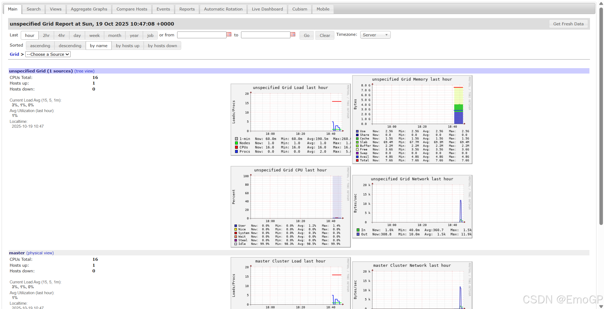
Task: Open the Grid Network last hour graph
Action: click(x=412, y=206)
